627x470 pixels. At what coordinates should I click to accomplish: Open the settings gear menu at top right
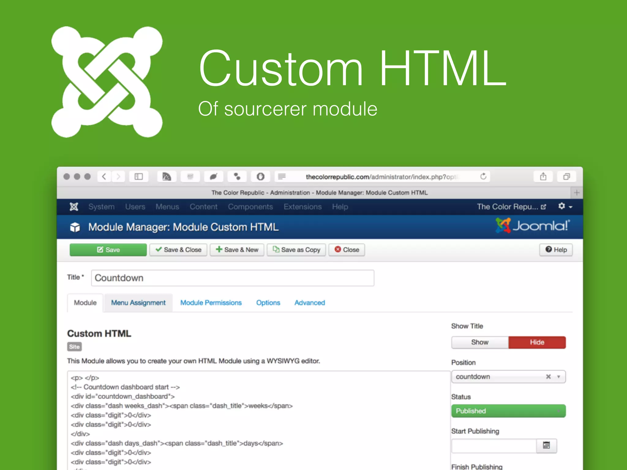point(565,207)
